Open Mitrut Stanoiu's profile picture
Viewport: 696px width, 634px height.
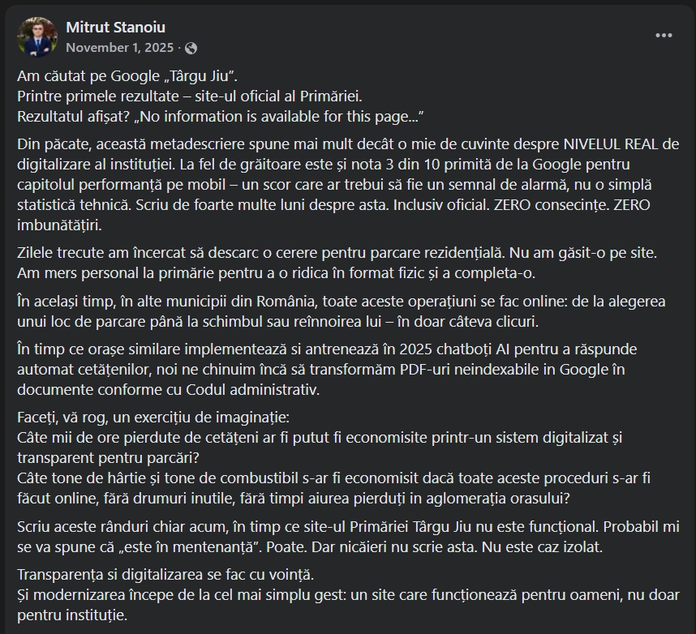[x=37, y=37]
